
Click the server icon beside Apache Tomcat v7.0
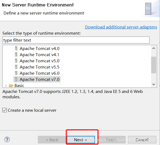click(x=16, y=79)
